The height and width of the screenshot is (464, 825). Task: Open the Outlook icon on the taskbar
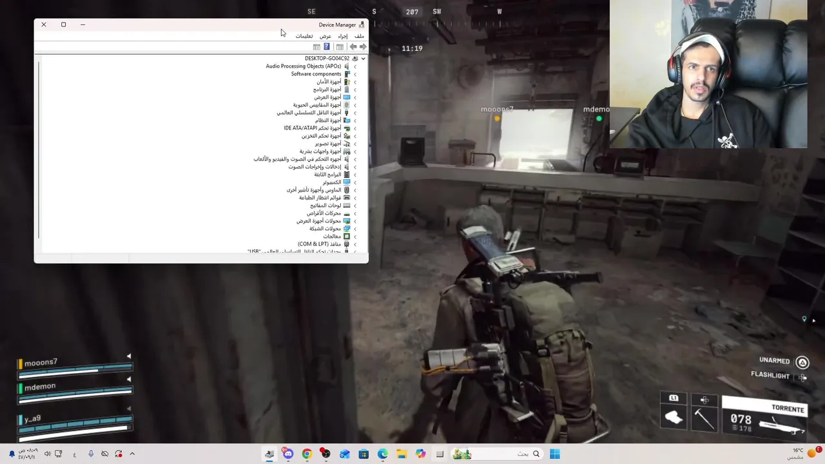(x=345, y=454)
